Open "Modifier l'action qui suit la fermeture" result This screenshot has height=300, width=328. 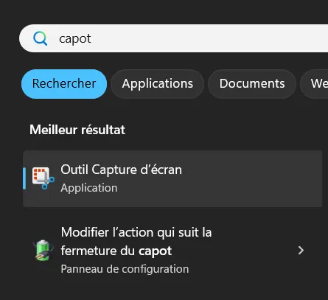coord(172,251)
